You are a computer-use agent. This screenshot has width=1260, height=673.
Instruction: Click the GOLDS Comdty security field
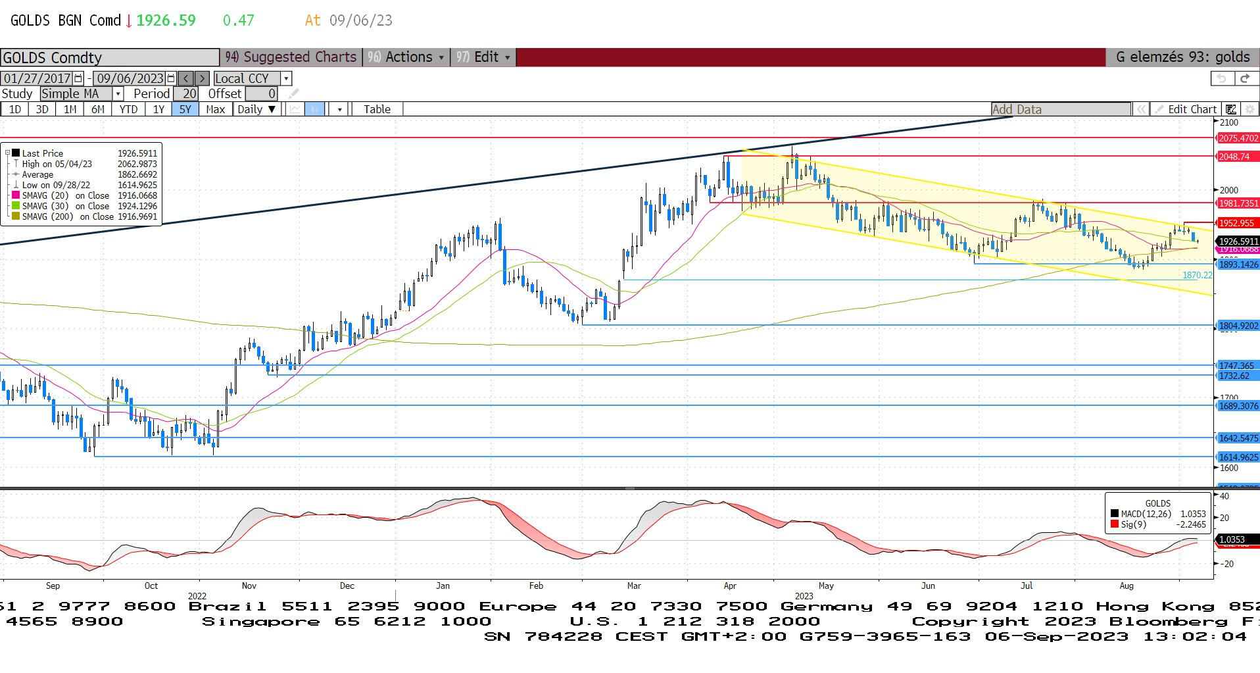pos(109,57)
